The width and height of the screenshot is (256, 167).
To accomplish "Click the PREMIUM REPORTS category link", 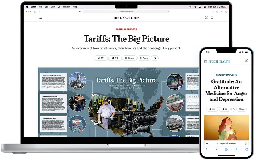I will (126, 30).
